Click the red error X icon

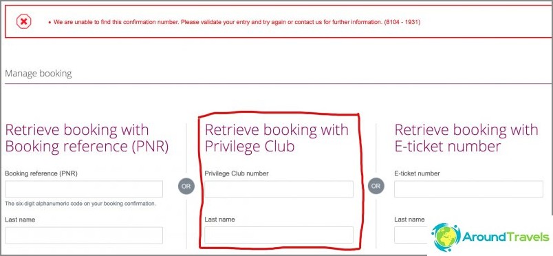[x=24, y=22]
